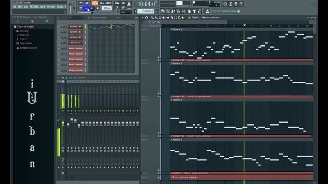Open the VIEW menu
This screenshot has width=328, height=184.
[43, 7]
